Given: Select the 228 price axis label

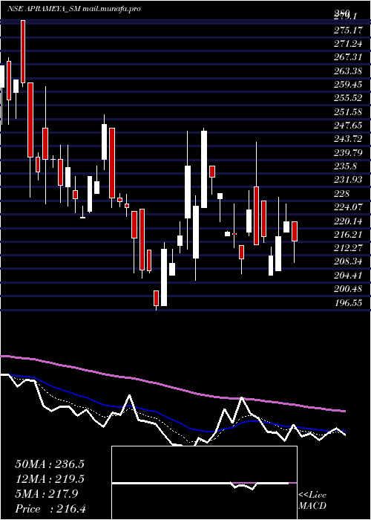Looking at the screenshot, I should pyautogui.click(x=342, y=194).
